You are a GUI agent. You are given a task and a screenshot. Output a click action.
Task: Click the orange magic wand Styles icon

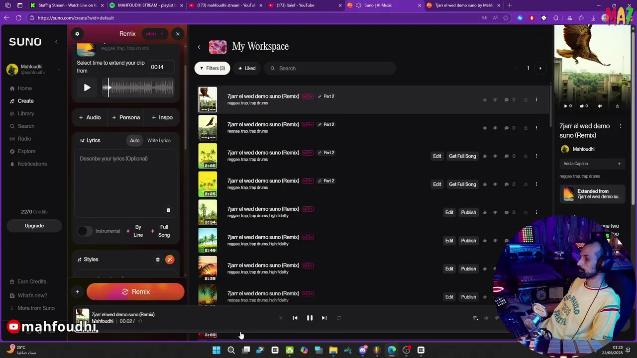pos(170,260)
